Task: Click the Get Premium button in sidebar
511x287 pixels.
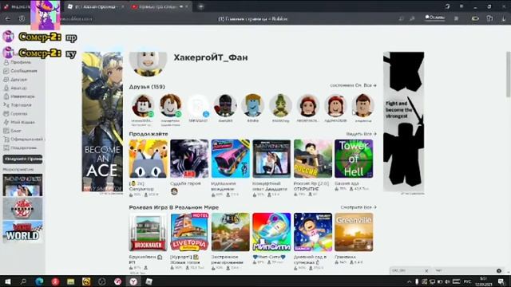Action: pos(22,159)
